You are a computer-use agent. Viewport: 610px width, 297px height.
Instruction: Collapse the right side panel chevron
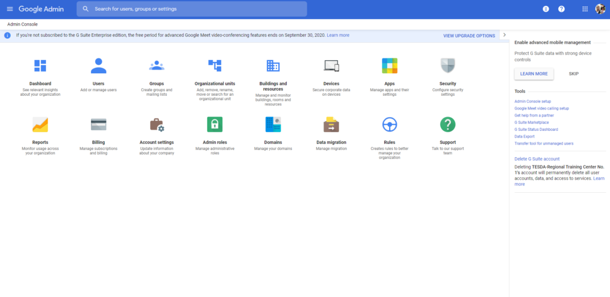click(x=504, y=35)
